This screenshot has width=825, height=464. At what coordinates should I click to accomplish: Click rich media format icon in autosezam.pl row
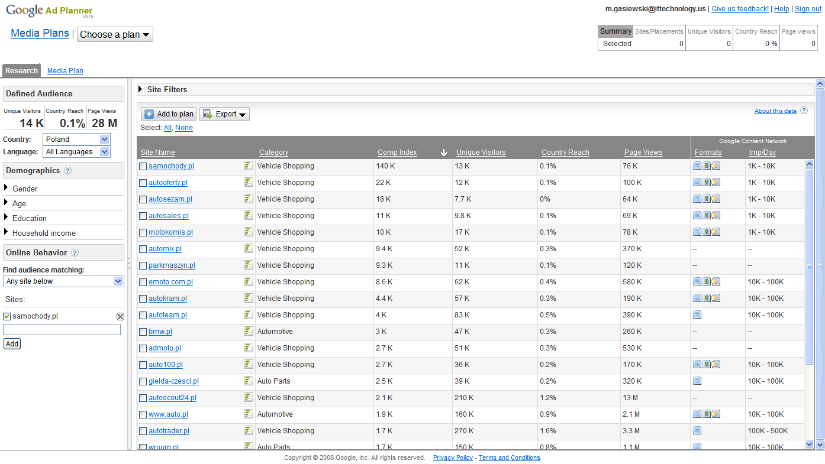[x=716, y=199]
